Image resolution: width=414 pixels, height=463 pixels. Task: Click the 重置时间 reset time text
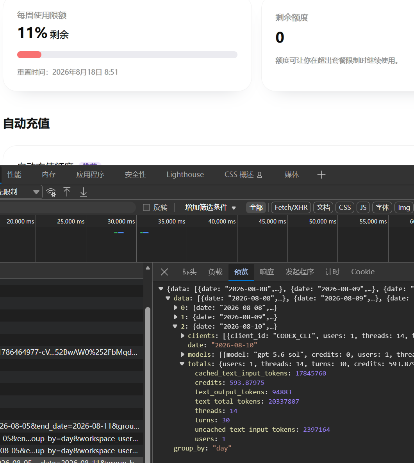(68, 72)
